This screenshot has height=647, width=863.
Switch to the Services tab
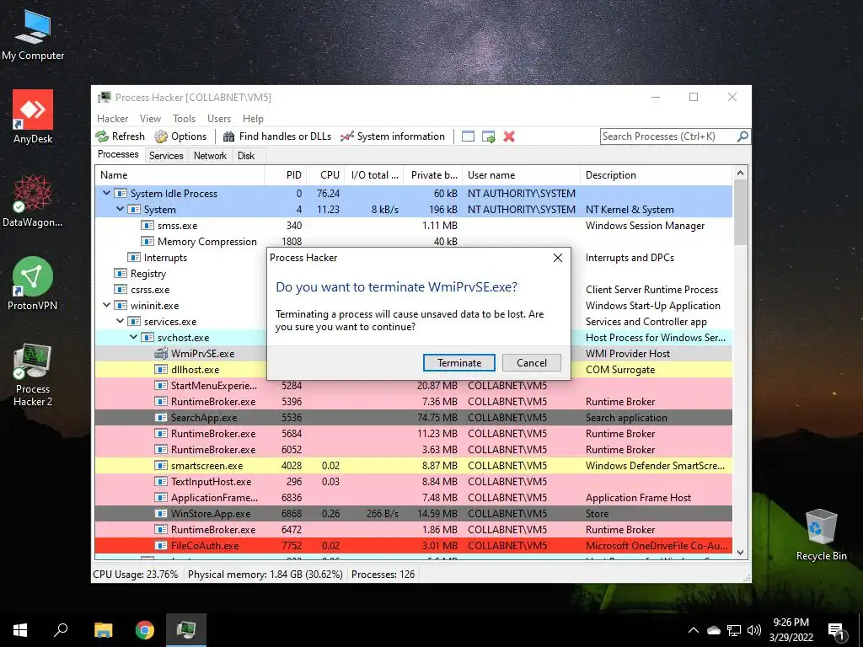point(166,156)
